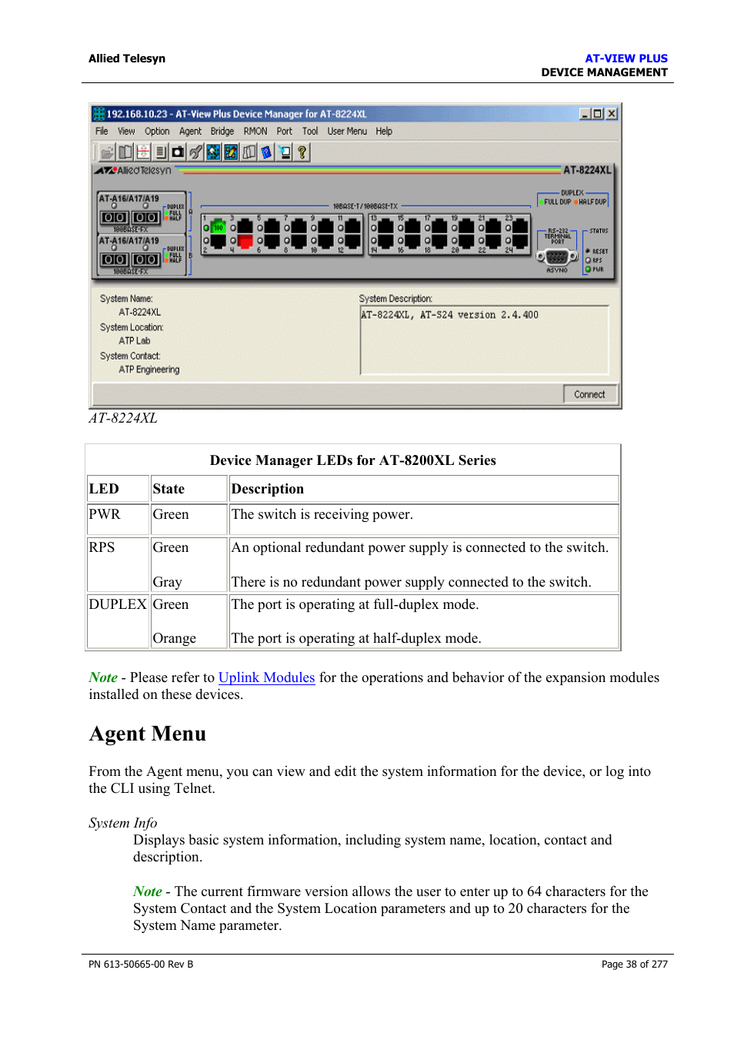Click the Page 38 of 277 footer
This screenshot has height=1040, width=734.
pyautogui.click(x=635, y=964)
